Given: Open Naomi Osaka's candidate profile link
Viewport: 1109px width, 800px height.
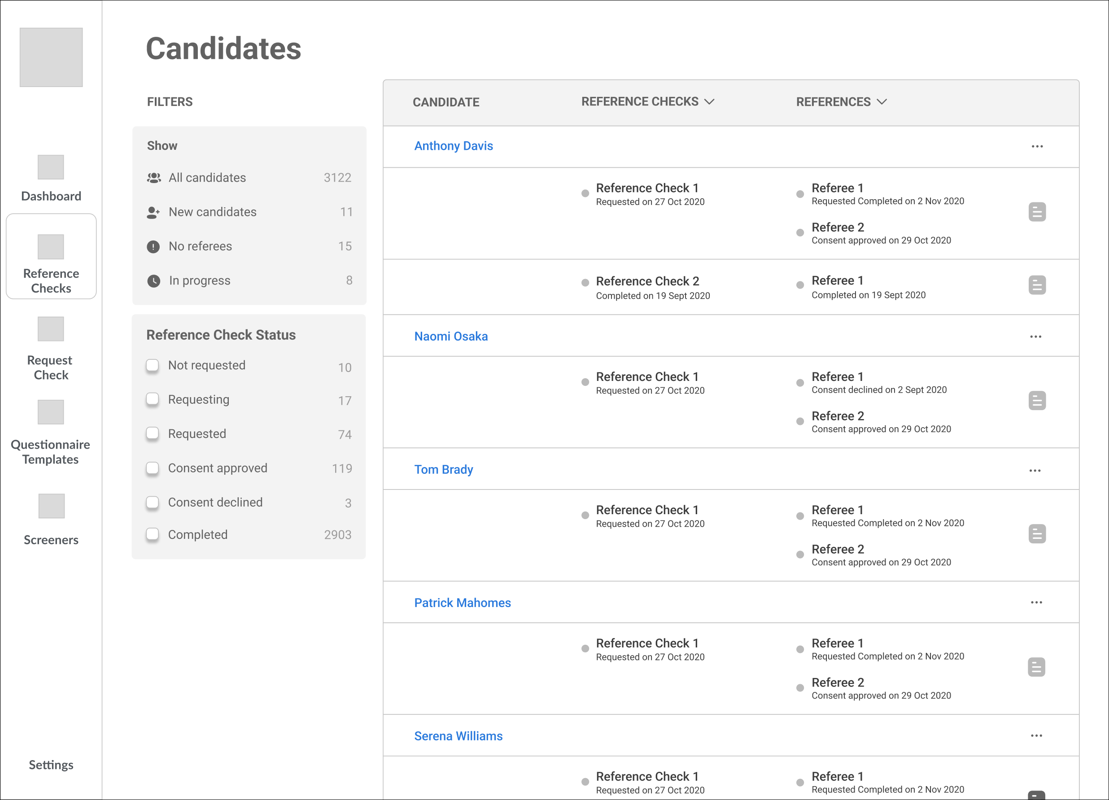Looking at the screenshot, I should [450, 337].
